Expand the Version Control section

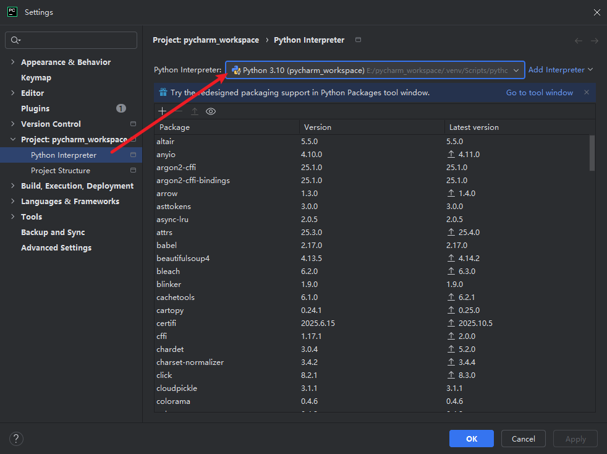coord(13,124)
